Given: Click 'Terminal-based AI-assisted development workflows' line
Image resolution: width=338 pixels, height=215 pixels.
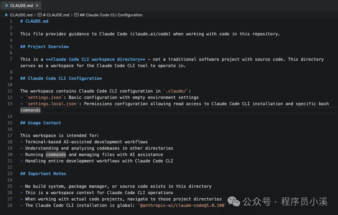Looking at the screenshot, I should click(86, 142).
